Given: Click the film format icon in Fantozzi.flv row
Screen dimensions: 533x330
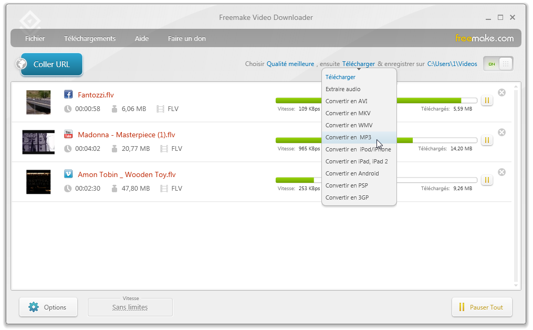Looking at the screenshot, I should tap(161, 109).
